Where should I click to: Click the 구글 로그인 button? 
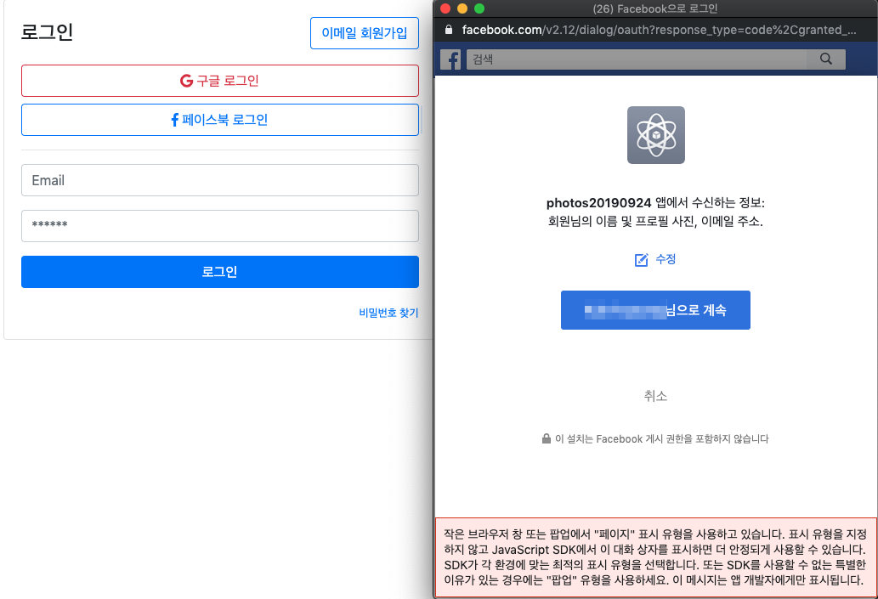coord(220,81)
